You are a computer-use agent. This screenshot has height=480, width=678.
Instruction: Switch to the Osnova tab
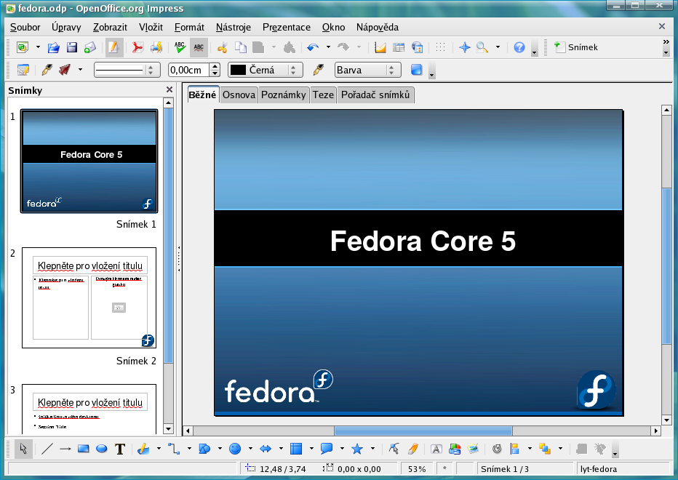(x=239, y=95)
